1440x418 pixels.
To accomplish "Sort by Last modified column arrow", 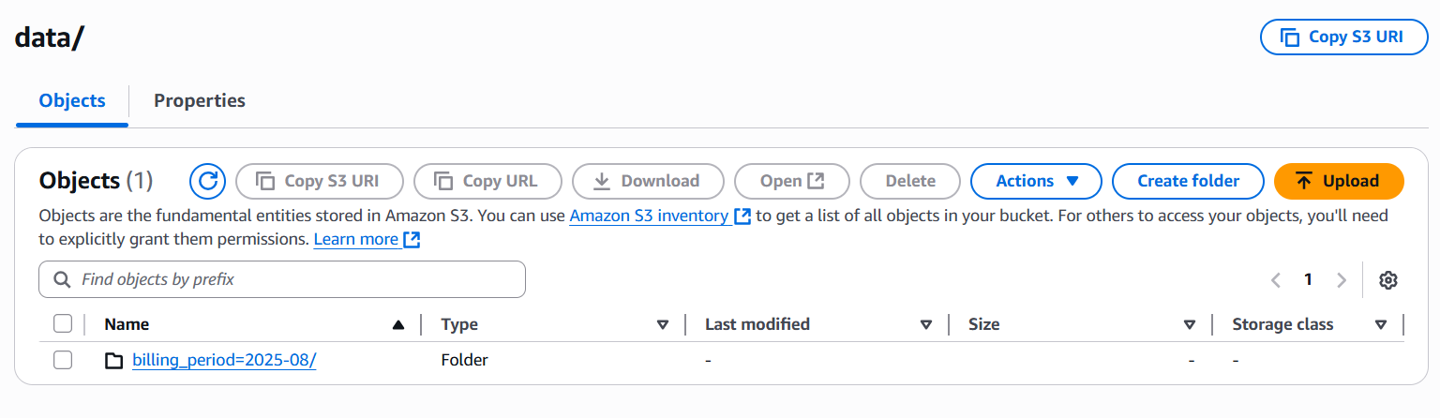I will 926,325.
